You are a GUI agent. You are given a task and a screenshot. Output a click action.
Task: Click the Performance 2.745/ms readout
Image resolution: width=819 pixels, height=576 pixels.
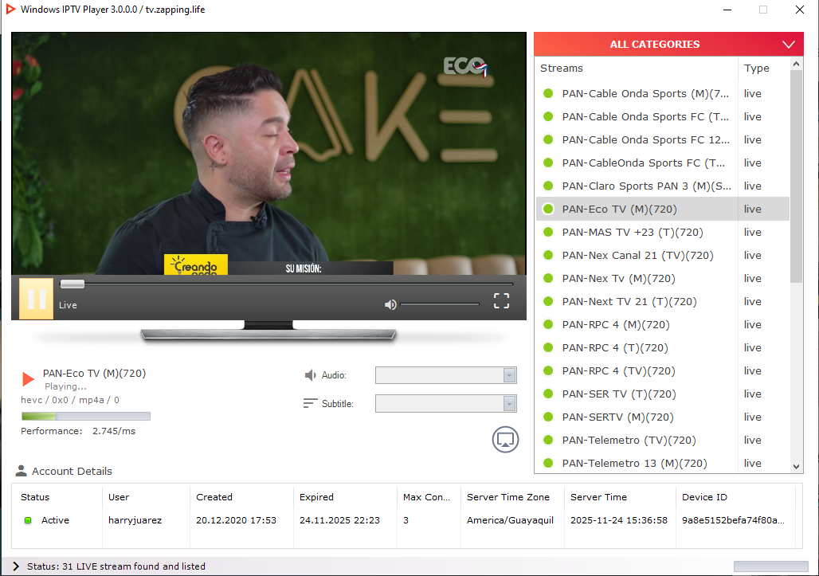(x=78, y=431)
